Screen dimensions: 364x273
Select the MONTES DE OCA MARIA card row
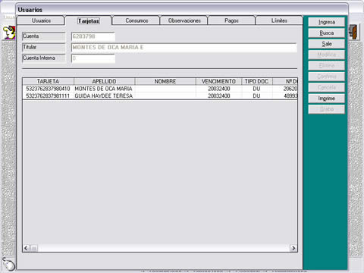pos(160,89)
